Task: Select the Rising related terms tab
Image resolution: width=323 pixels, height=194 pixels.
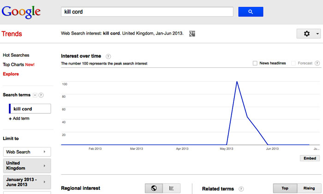Action: pos(309,188)
